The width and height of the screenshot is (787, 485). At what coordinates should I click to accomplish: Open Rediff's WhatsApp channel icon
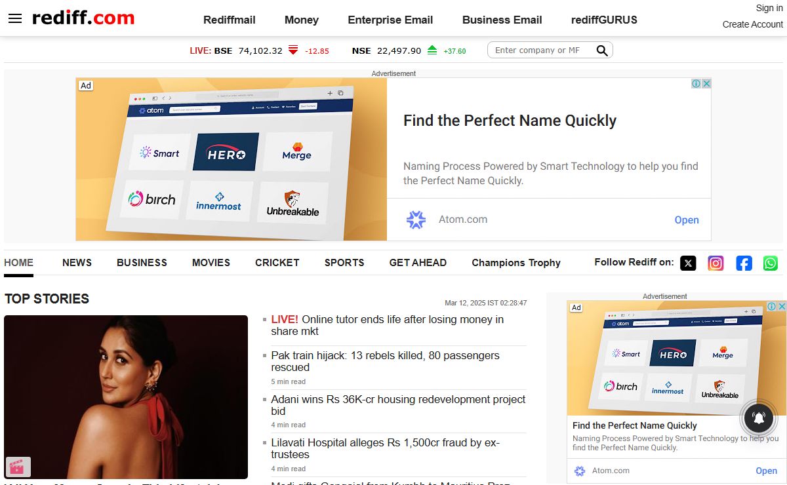(x=771, y=263)
